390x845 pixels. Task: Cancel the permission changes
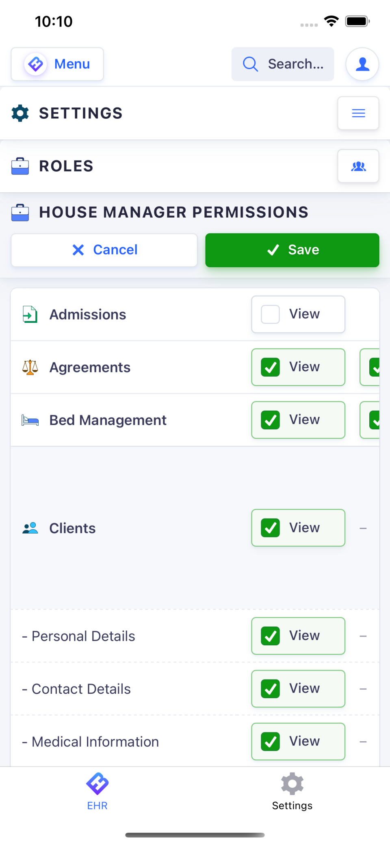[x=104, y=250]
